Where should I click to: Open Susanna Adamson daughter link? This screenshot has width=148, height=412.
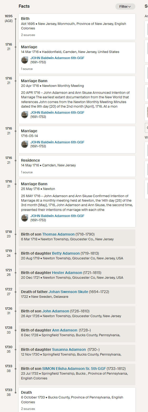[x=69, y=349]
